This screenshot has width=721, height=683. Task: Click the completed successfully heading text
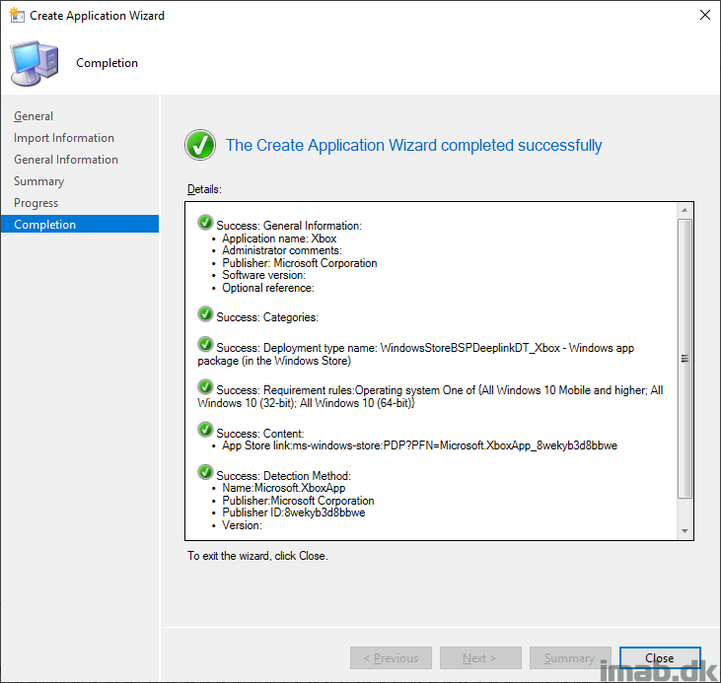pyautogui.click(x=413, y=145)
